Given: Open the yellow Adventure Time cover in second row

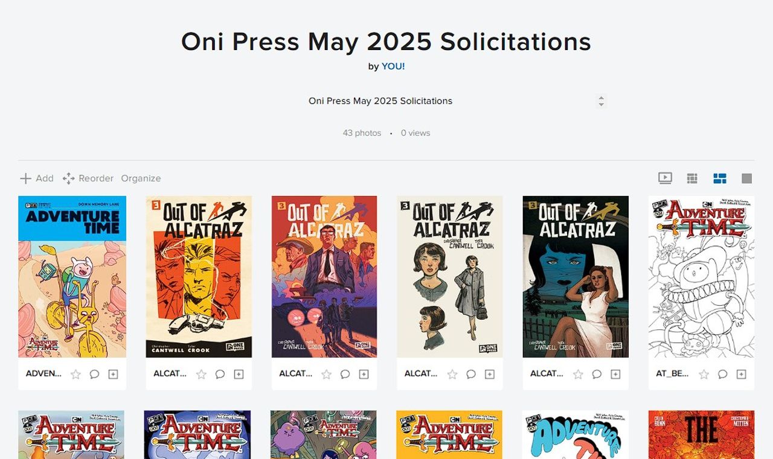Looking at the screenshot, I should pyautogui.click(x=450, y=435).
